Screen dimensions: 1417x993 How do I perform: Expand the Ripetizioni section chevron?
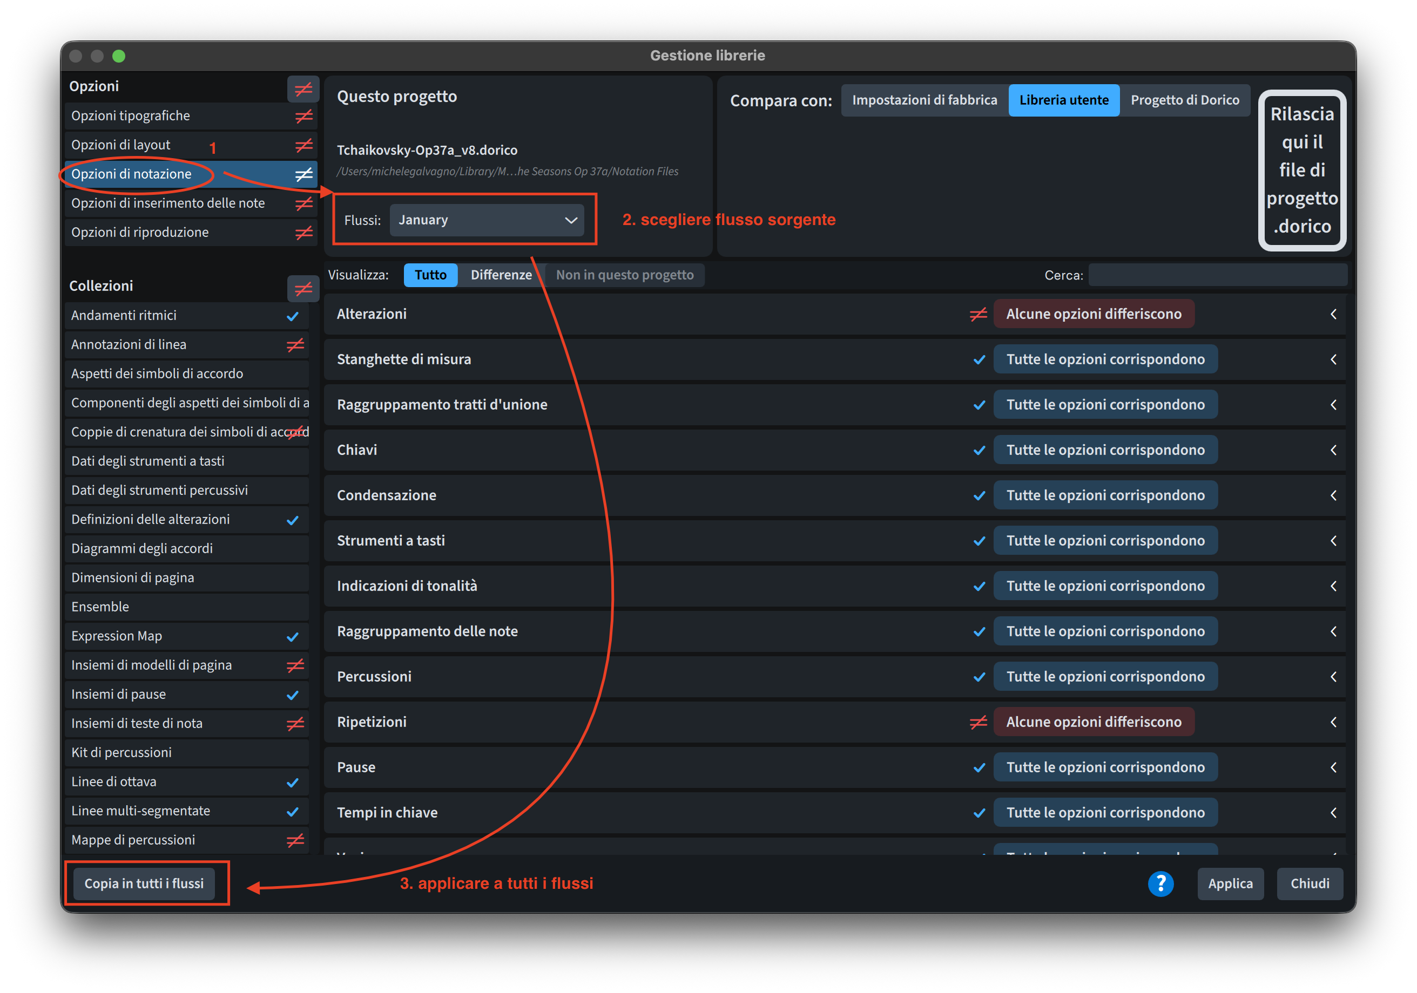tap(1333, 722)
